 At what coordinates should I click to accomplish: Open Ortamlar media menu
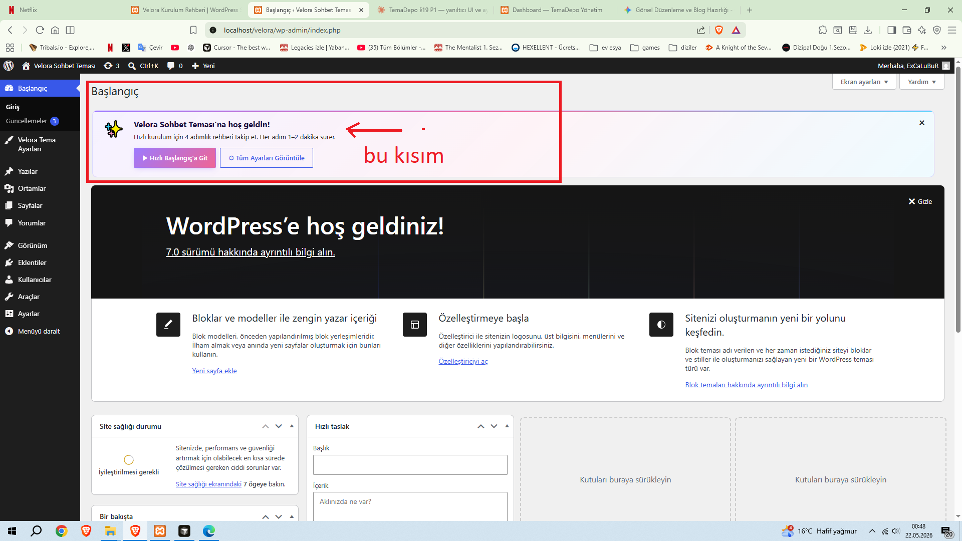click(x=40, y=188)
